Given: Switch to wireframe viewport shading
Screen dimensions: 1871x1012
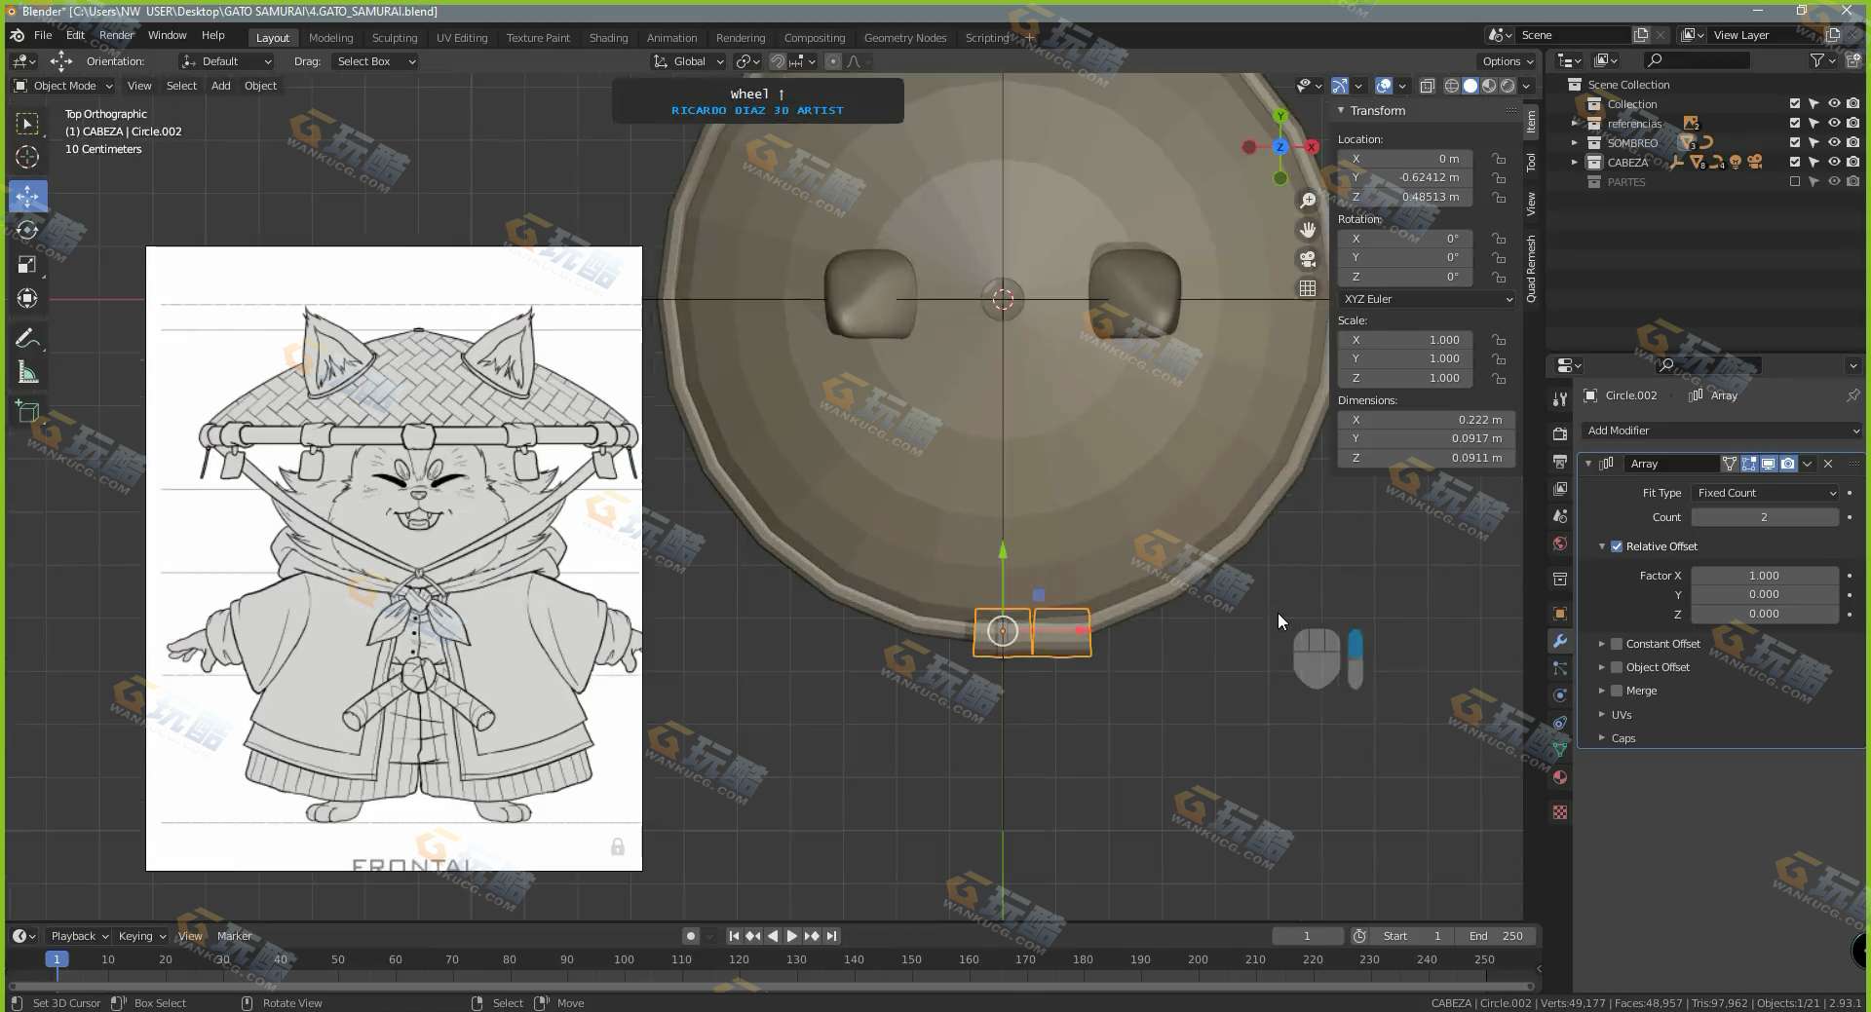Looking at the screenshot, I should [1452, 86].
